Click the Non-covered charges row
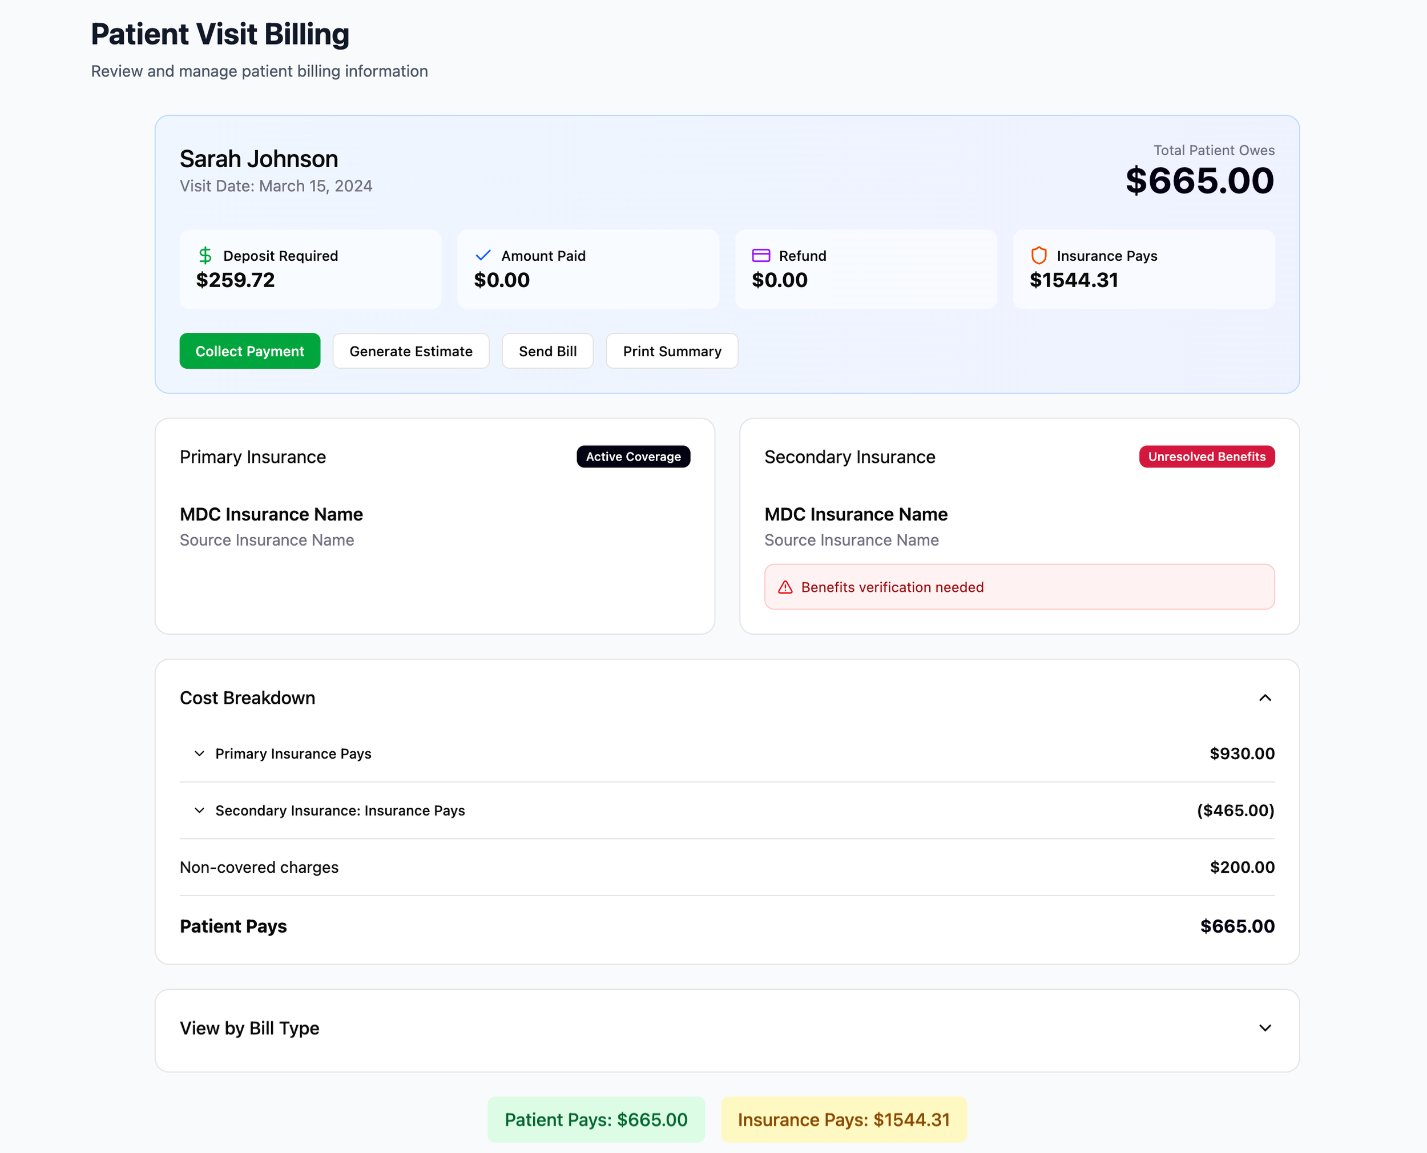The height and width of the screenshot is (1153, 1427). [x=727, y=868]
